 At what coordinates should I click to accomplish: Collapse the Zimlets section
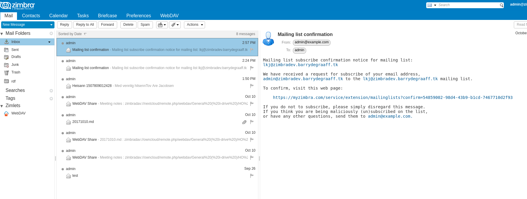[2, 106]
